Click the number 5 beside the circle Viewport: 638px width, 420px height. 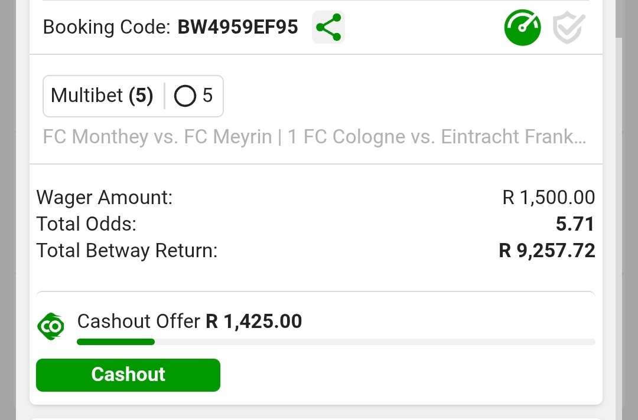(x=207, y=96)
